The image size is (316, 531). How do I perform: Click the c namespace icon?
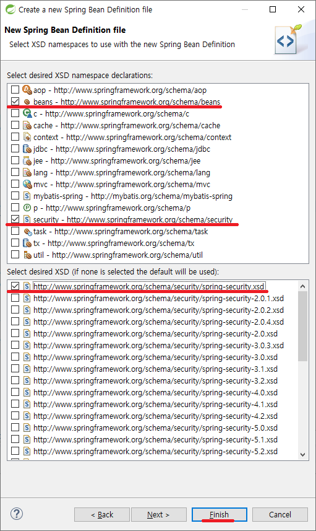27,113
